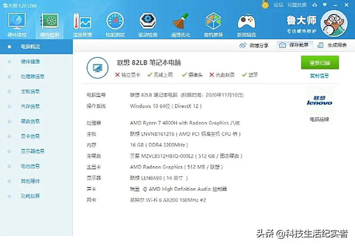Open the 硬件体检 hardware checkup icon
Screen dimensions: 355x245
pyautogui.click(x=17, y=21)
